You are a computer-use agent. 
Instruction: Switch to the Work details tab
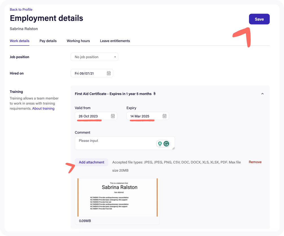[19, 41]
